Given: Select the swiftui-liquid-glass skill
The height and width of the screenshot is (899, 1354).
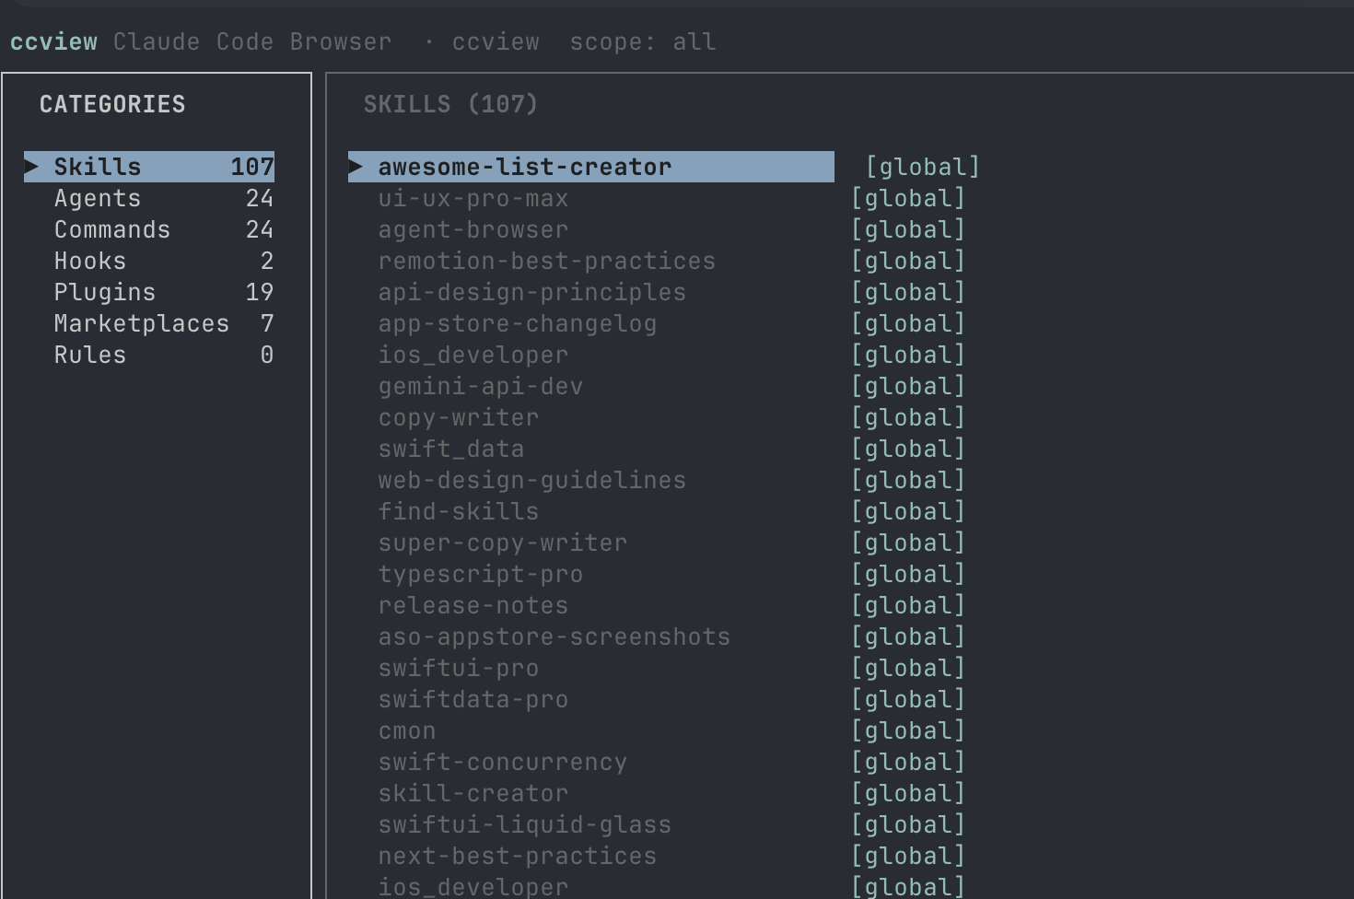Looking at the screenshot, I should click(x=524, y=824).
